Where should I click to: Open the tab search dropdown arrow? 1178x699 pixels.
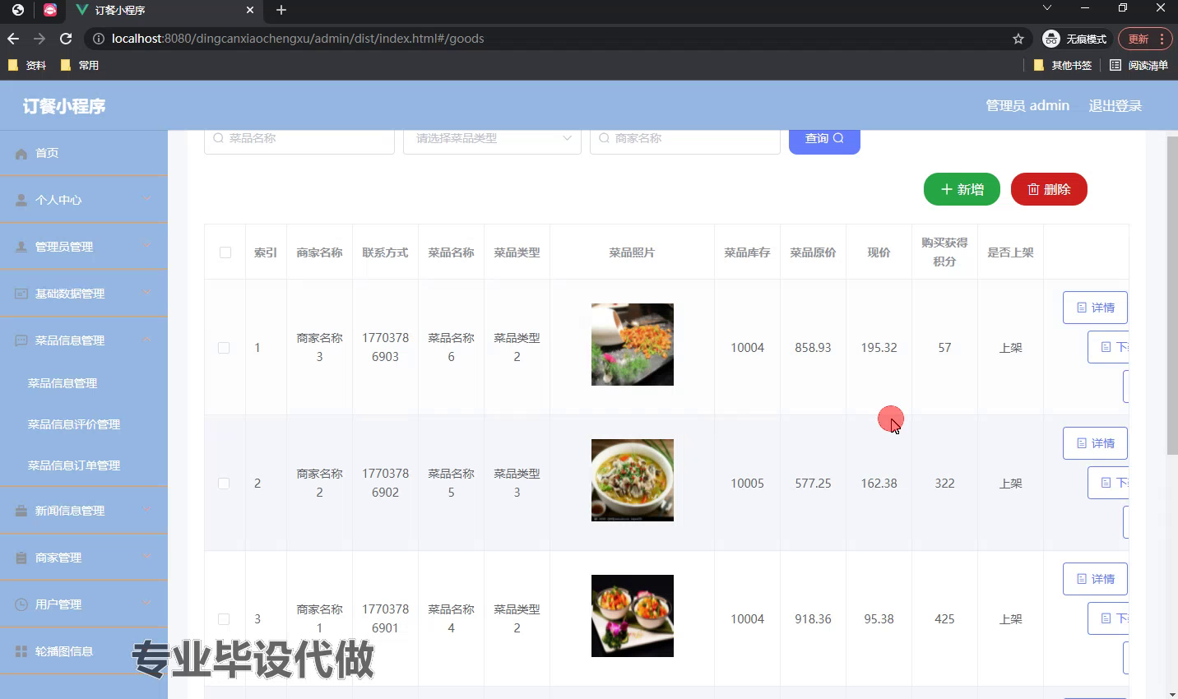click(1047, 8)
